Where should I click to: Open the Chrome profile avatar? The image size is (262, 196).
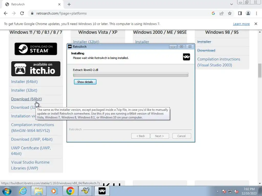pos(248,13)
